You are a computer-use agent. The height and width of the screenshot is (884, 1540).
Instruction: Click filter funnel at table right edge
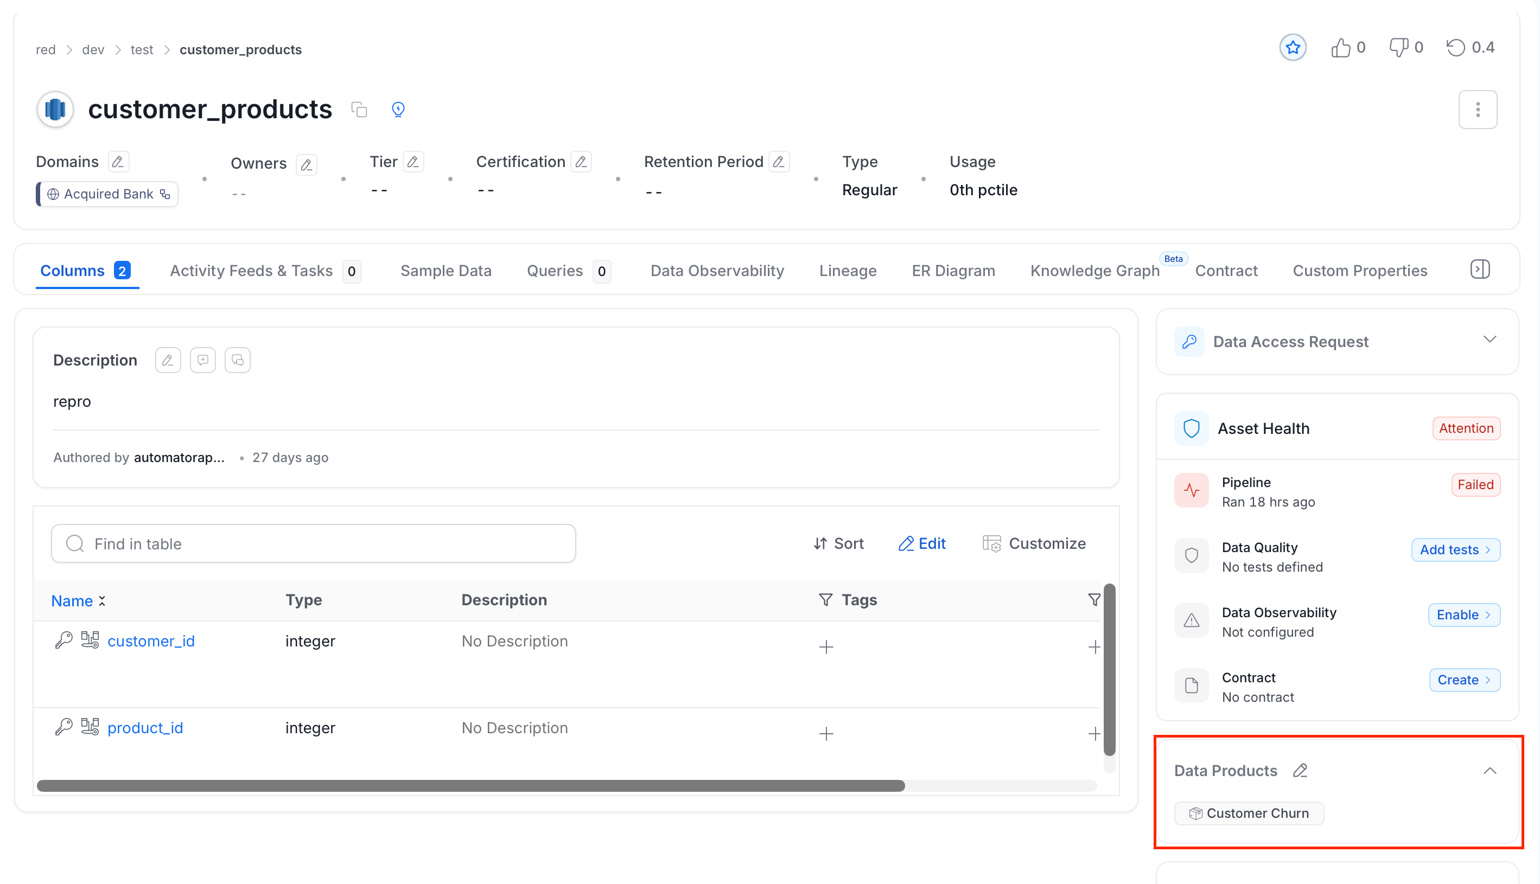pos(1094,600)
